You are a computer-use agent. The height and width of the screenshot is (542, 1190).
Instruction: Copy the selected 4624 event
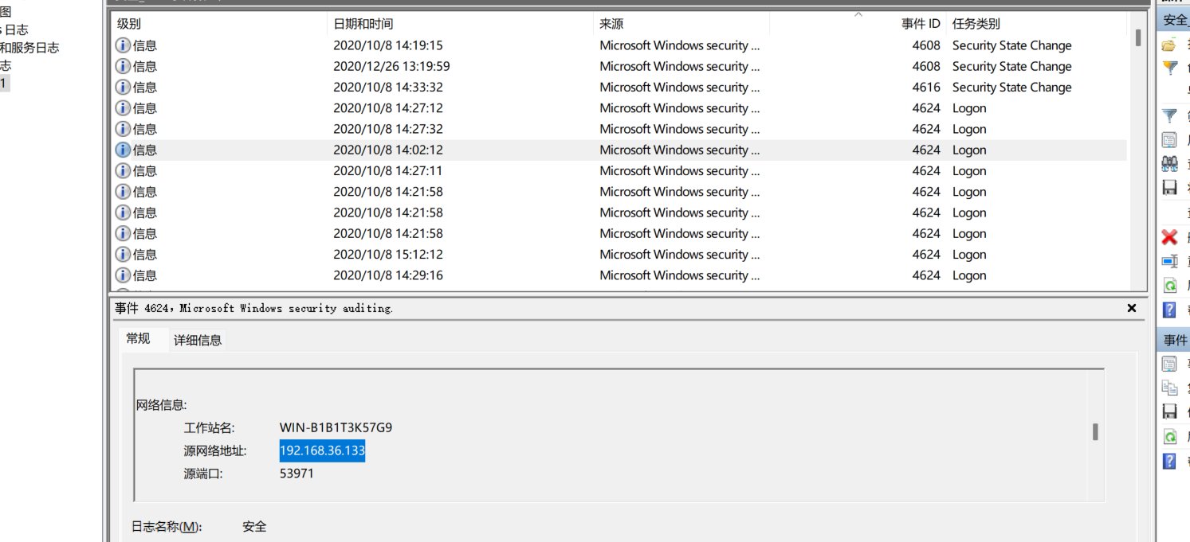(x=1168, y=388)
